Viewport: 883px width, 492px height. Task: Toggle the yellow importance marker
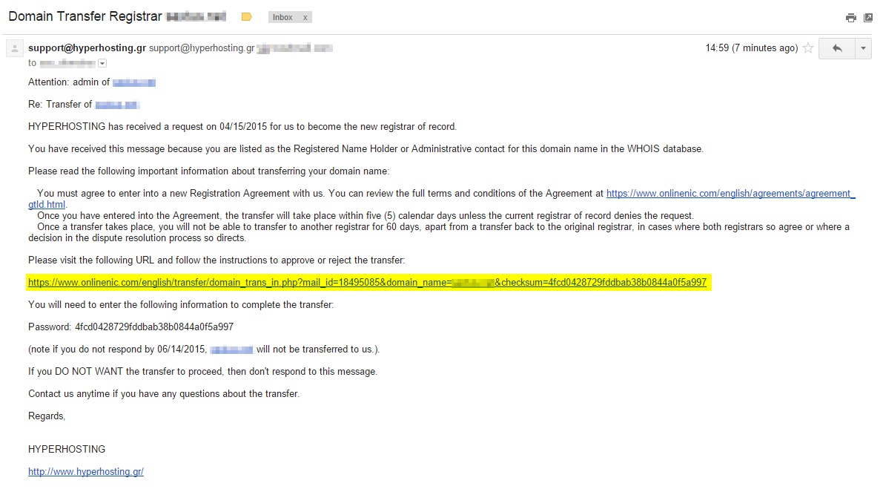(246, 17)
